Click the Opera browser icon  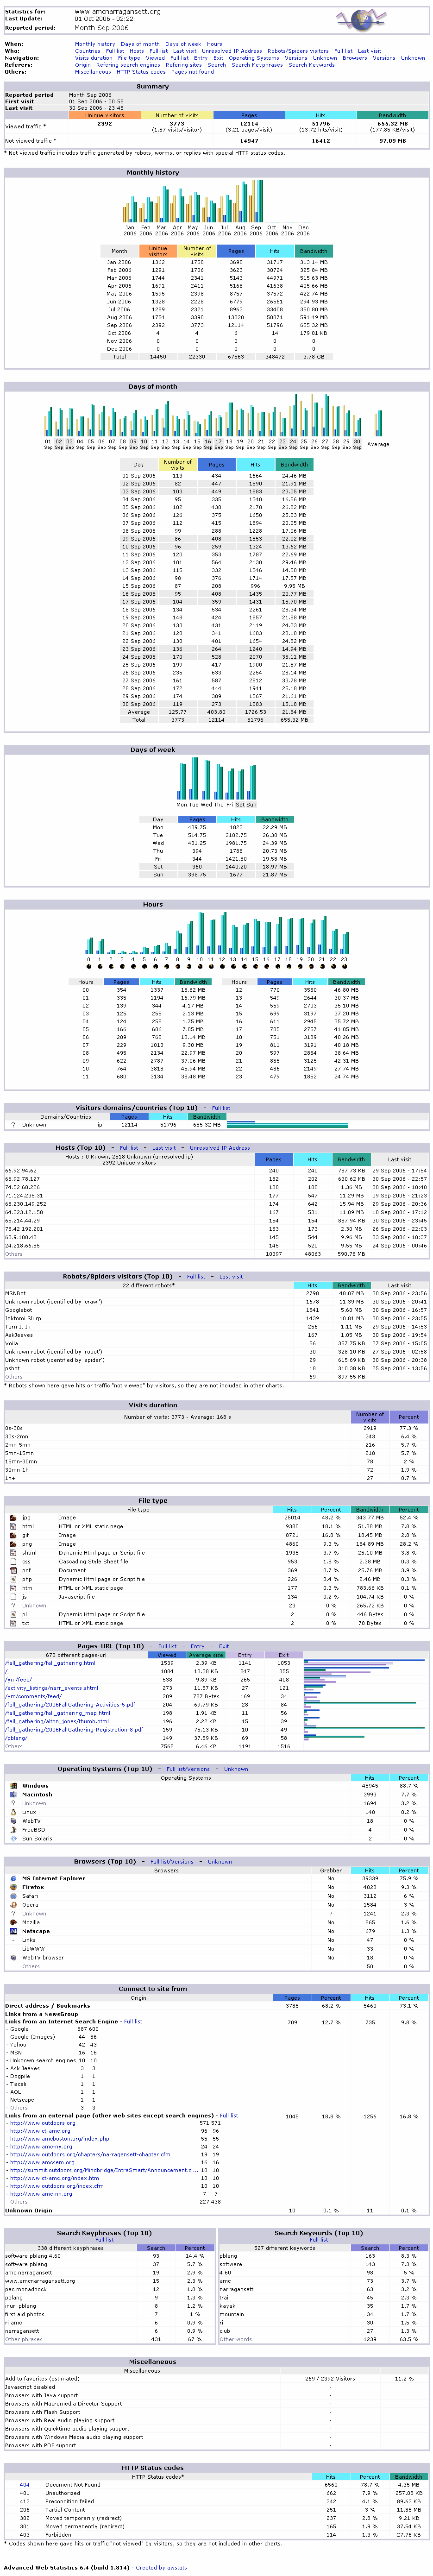[13, 1905]
